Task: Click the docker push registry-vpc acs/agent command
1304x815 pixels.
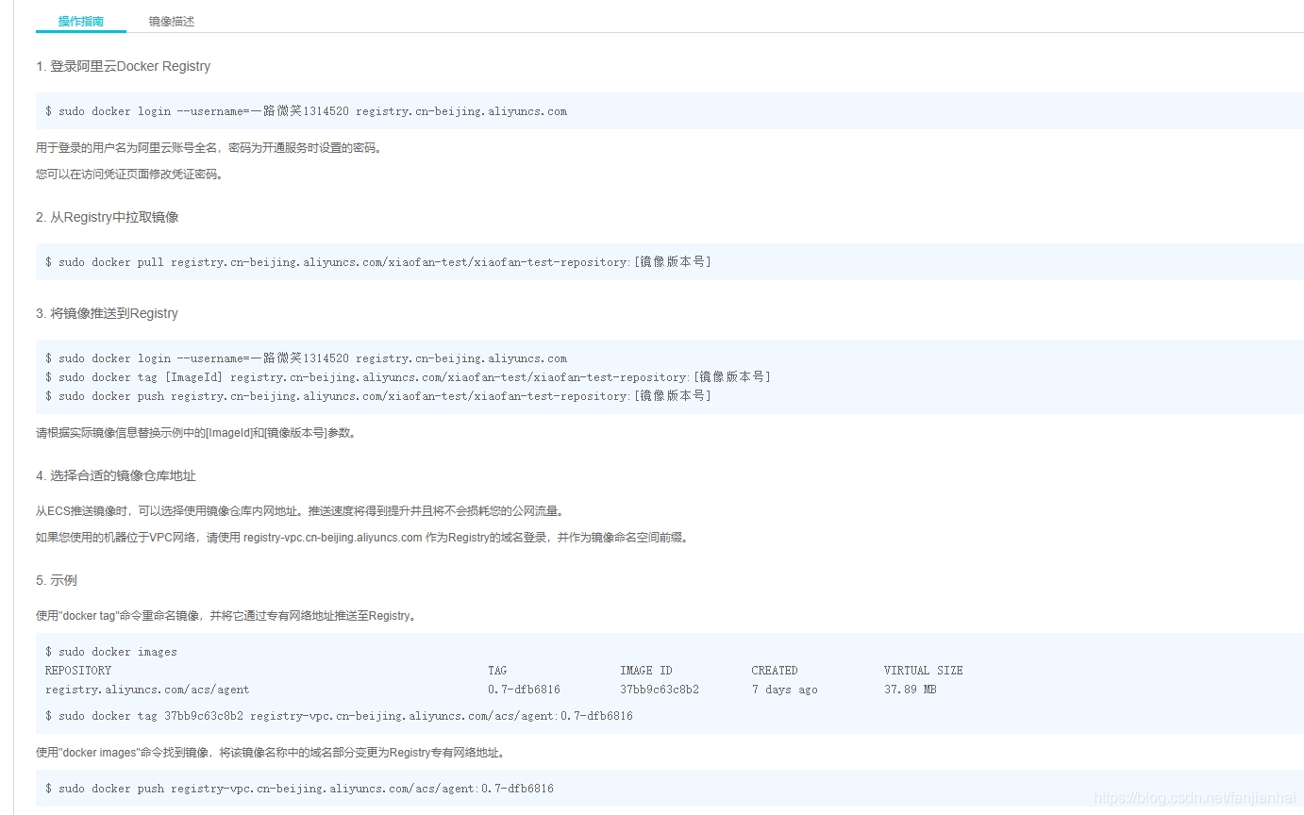Action: 299,789
